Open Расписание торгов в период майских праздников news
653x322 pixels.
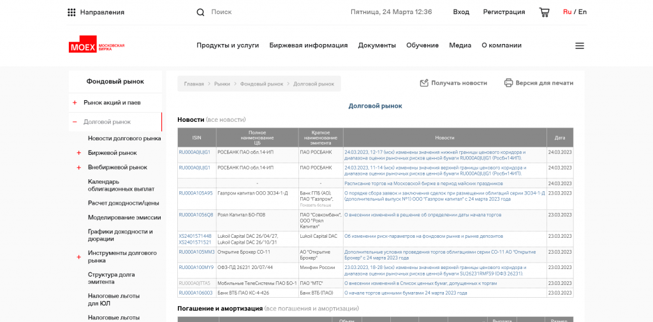coord(423,183)
